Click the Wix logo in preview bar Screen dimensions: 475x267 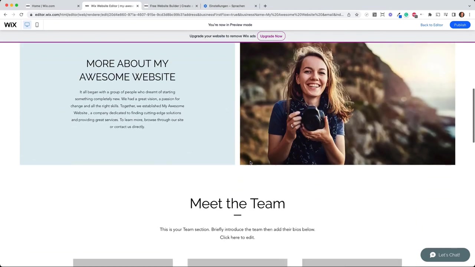(10, 25)
